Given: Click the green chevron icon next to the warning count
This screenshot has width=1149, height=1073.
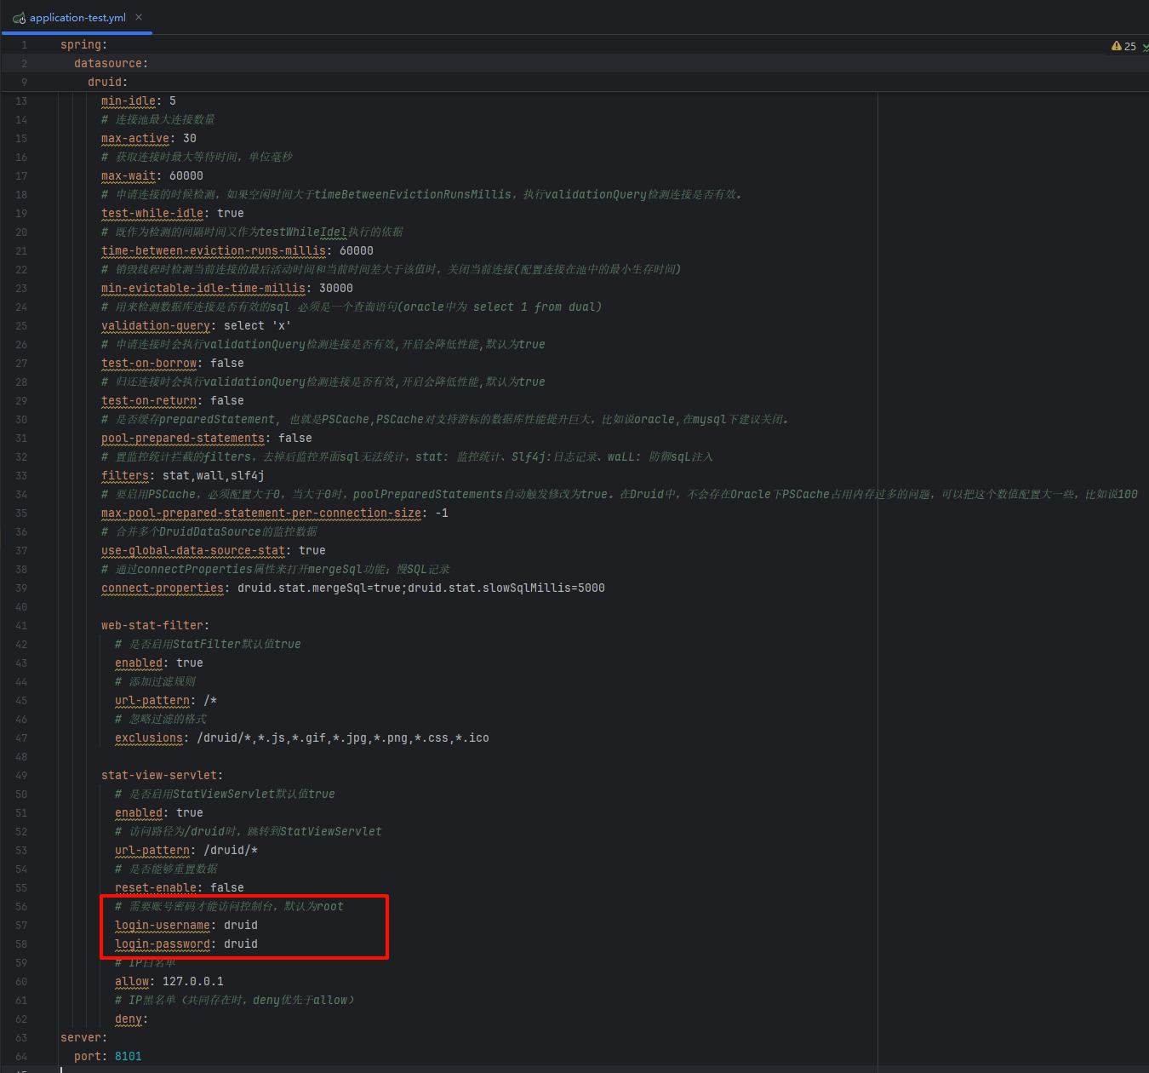Looking at the screenshot, I should pos(1144,47).
